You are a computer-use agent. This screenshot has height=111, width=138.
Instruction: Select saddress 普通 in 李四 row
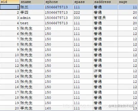coord(106,12)
